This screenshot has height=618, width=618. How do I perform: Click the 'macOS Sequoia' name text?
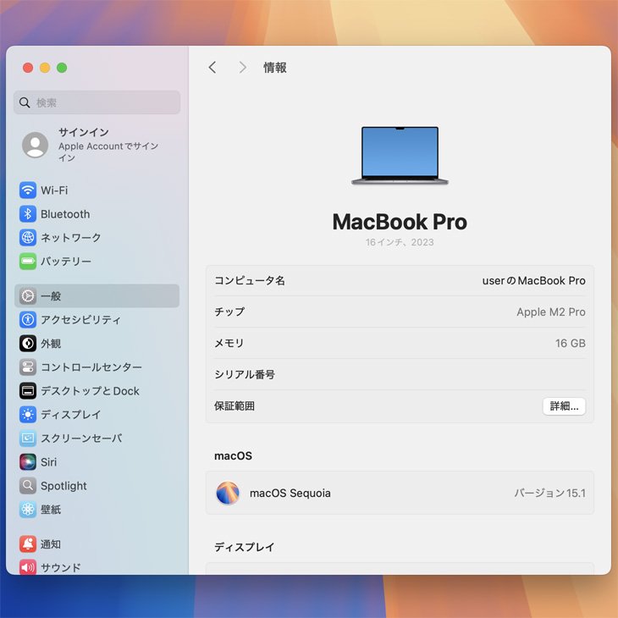pyautogui.click(x=290, y=493)
